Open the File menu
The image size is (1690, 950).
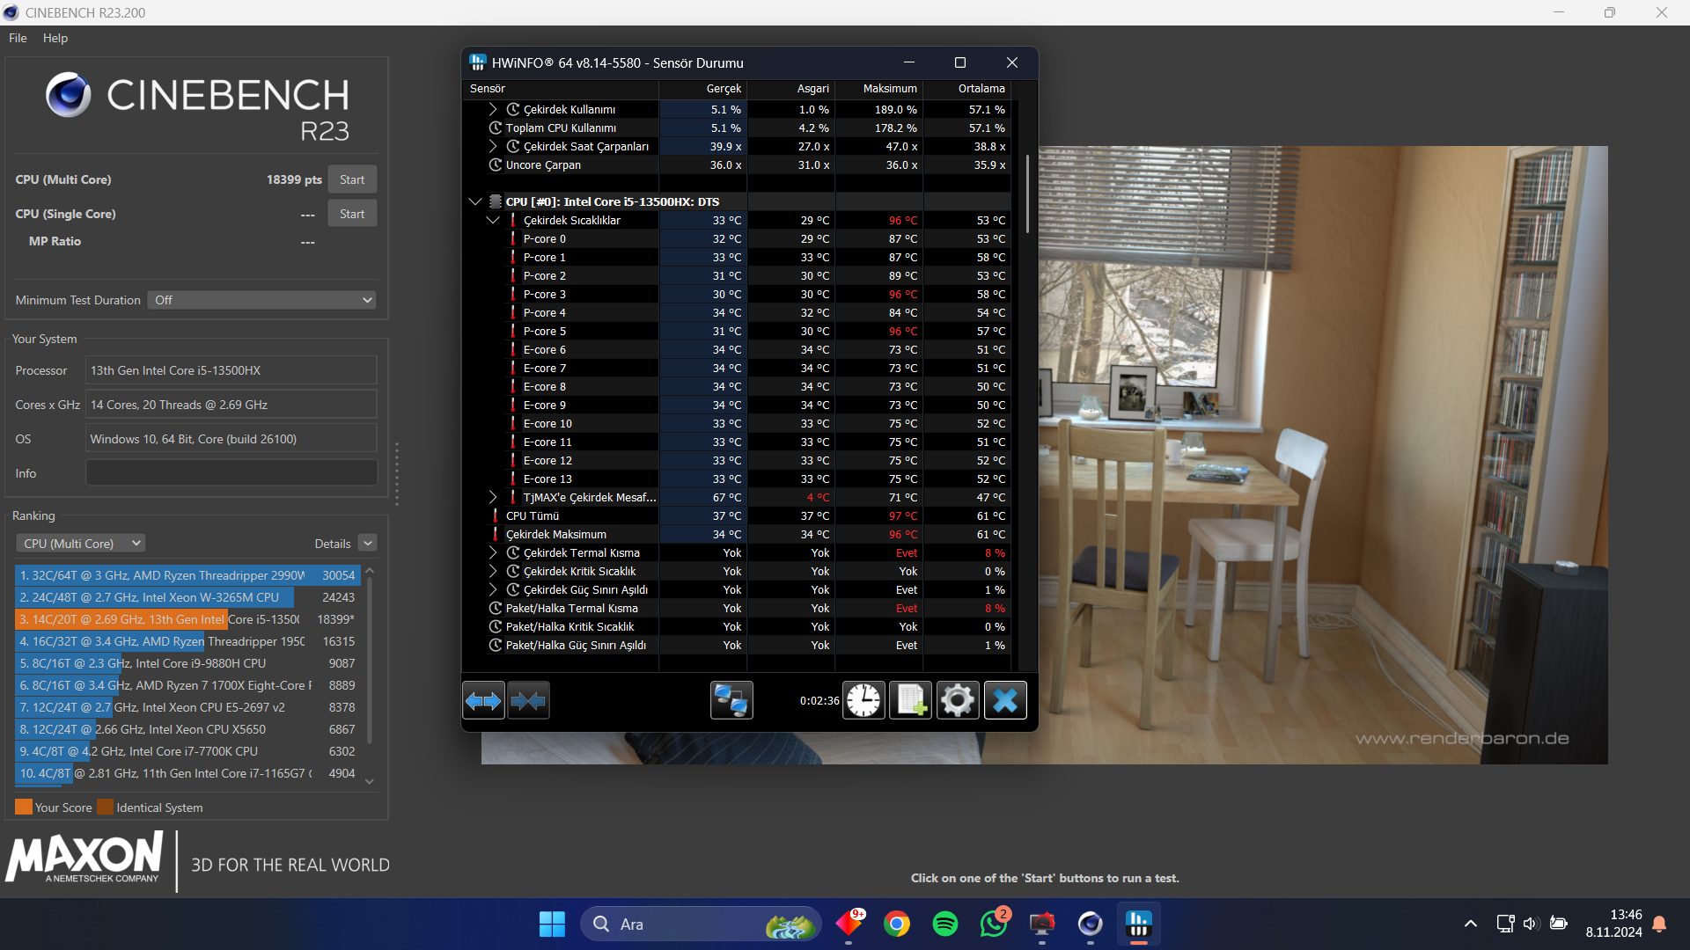pos(18,38)
